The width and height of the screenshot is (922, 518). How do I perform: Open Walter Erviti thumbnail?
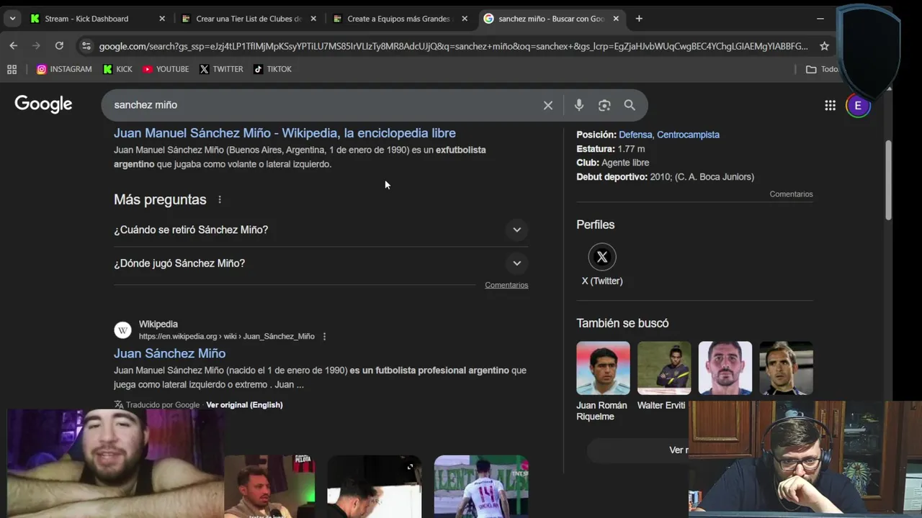pyautogui.click(x=664, y=368)
